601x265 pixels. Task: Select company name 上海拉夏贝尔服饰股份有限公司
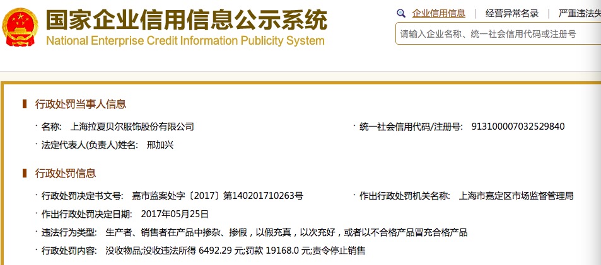[132, 127]
